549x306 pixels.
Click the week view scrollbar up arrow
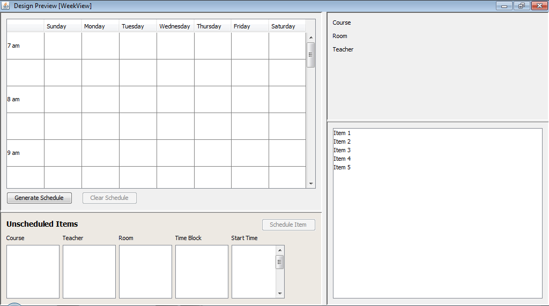(x=311, y=38)
